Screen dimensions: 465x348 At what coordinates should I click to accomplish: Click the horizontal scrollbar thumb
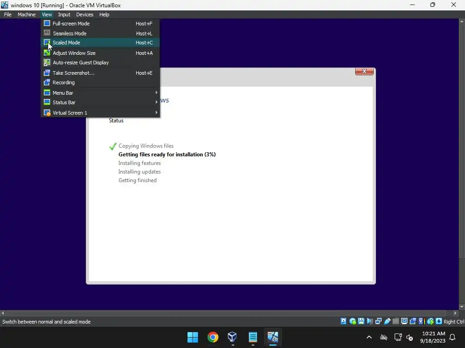pos(226,313)
